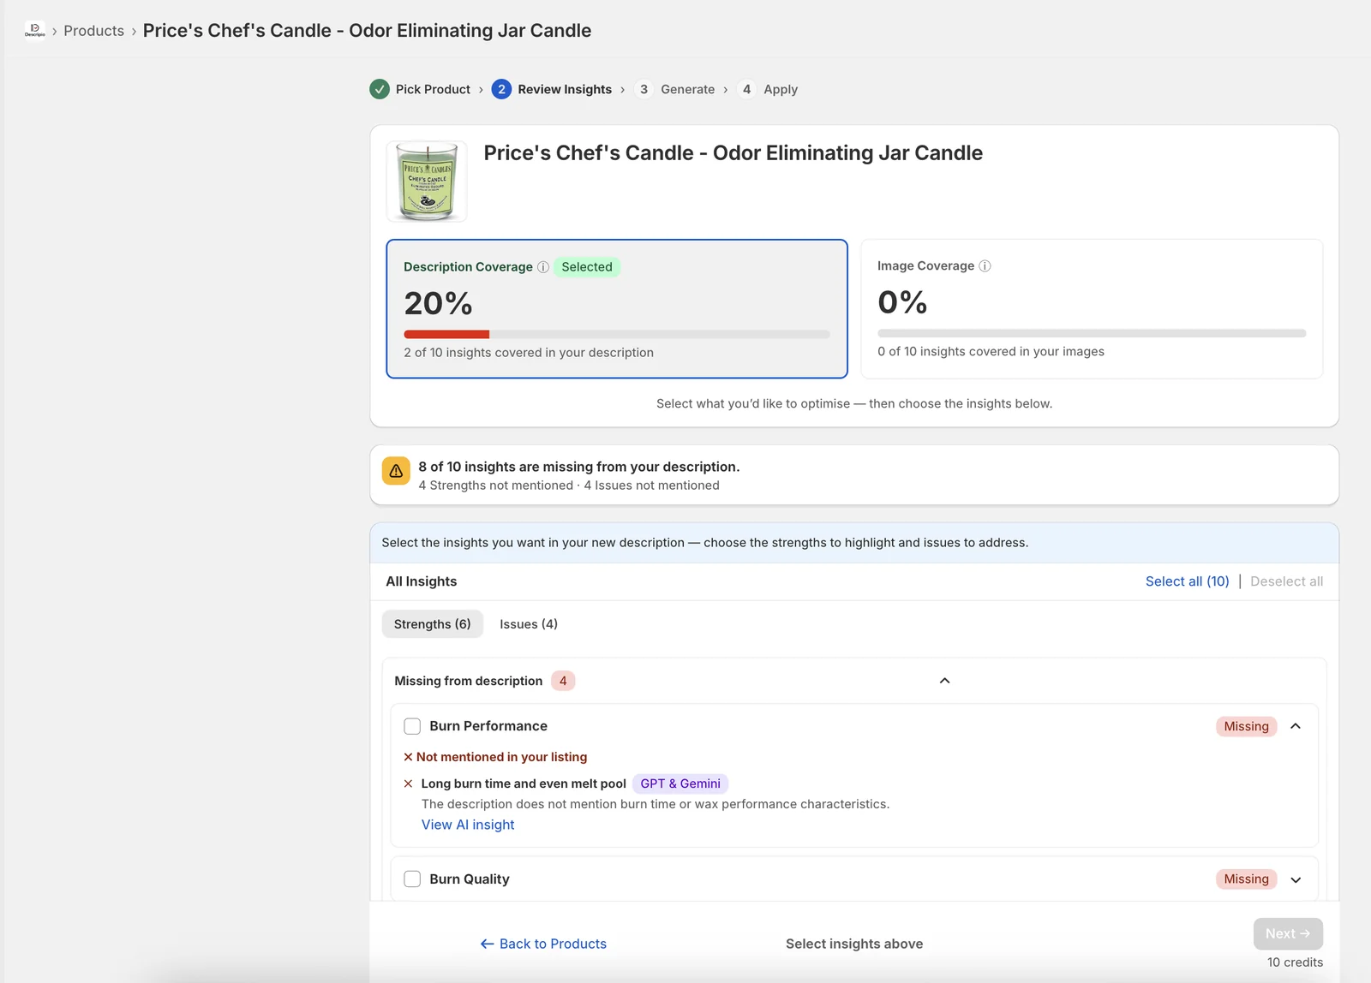Image resolution: width=1371 pixels, height=983 pixels.
Task: Collapse the Burn Performance insight chevron
Action: (1296, 726)
